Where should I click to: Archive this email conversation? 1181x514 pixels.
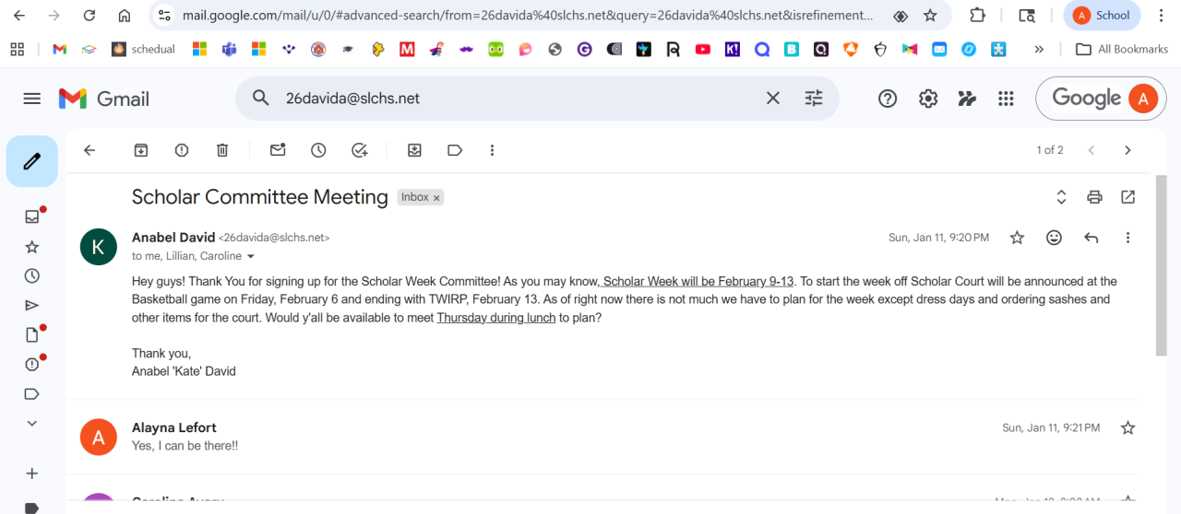point(141,150)
